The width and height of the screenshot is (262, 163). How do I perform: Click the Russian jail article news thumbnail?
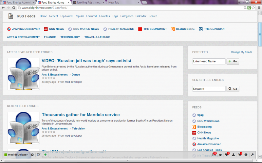pos(24,74)
